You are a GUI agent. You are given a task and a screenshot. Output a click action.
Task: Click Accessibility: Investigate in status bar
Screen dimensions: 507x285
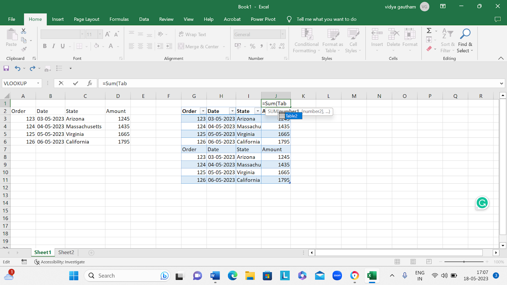point(60,262)
